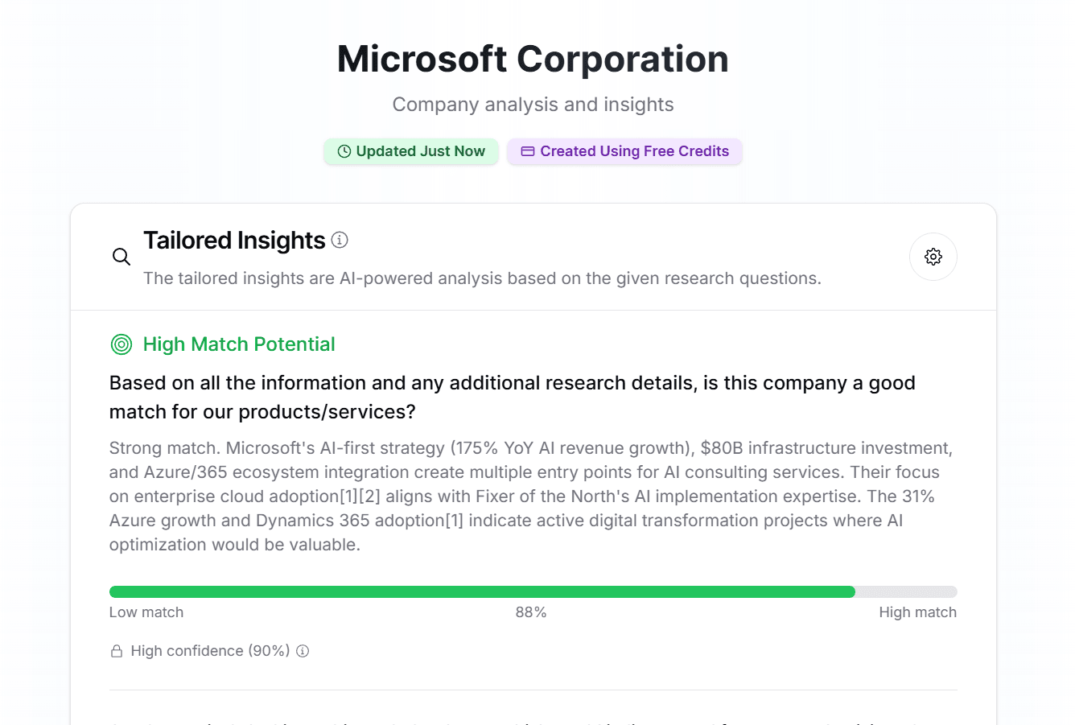The image size is (1075, 725).
Task: Click the target icon beside High Match Potential
Action: click(122, 344)
